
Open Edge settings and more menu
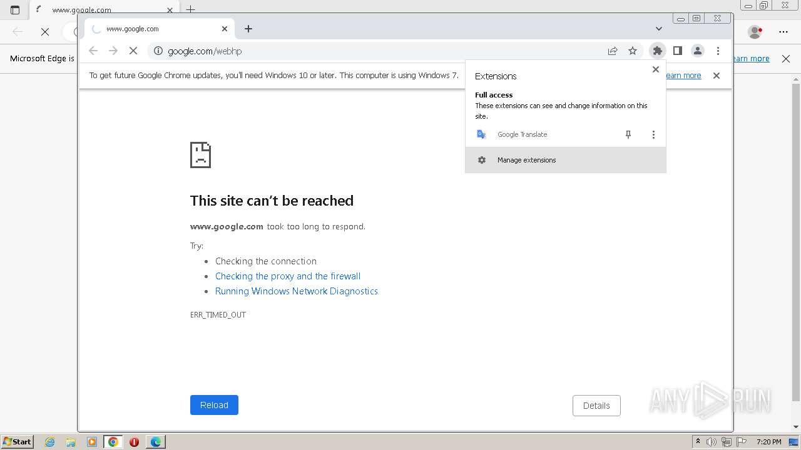pos(783,31)
